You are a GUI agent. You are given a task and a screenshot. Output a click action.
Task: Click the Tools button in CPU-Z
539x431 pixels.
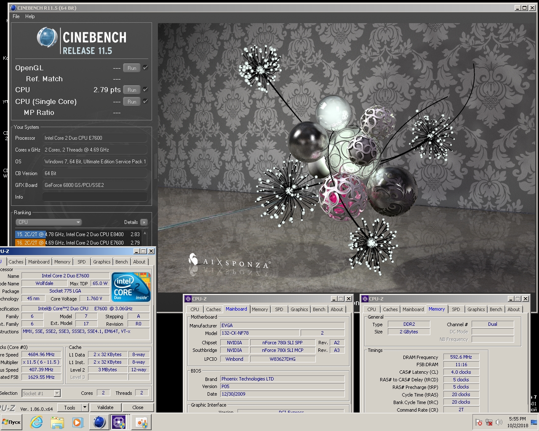pos(69,407)
